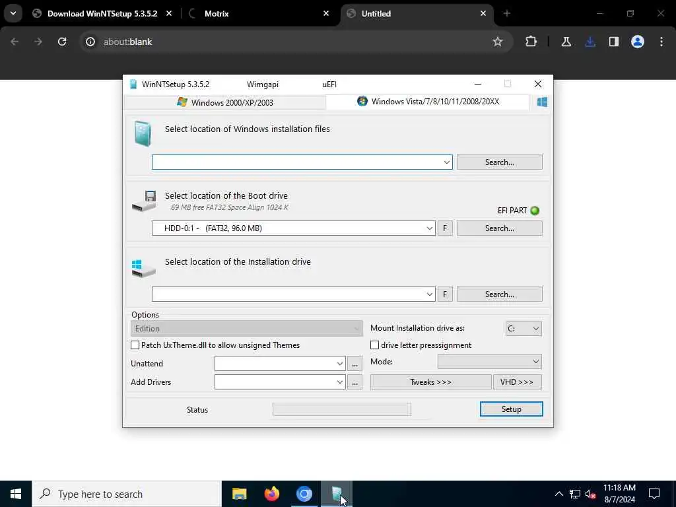Switch to the Windows 2000/XP/2003 tab

click(x=225, y=102)
